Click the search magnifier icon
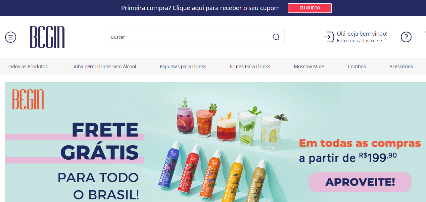426x202 pixels. pyautogui.click(x=276, y=37)
